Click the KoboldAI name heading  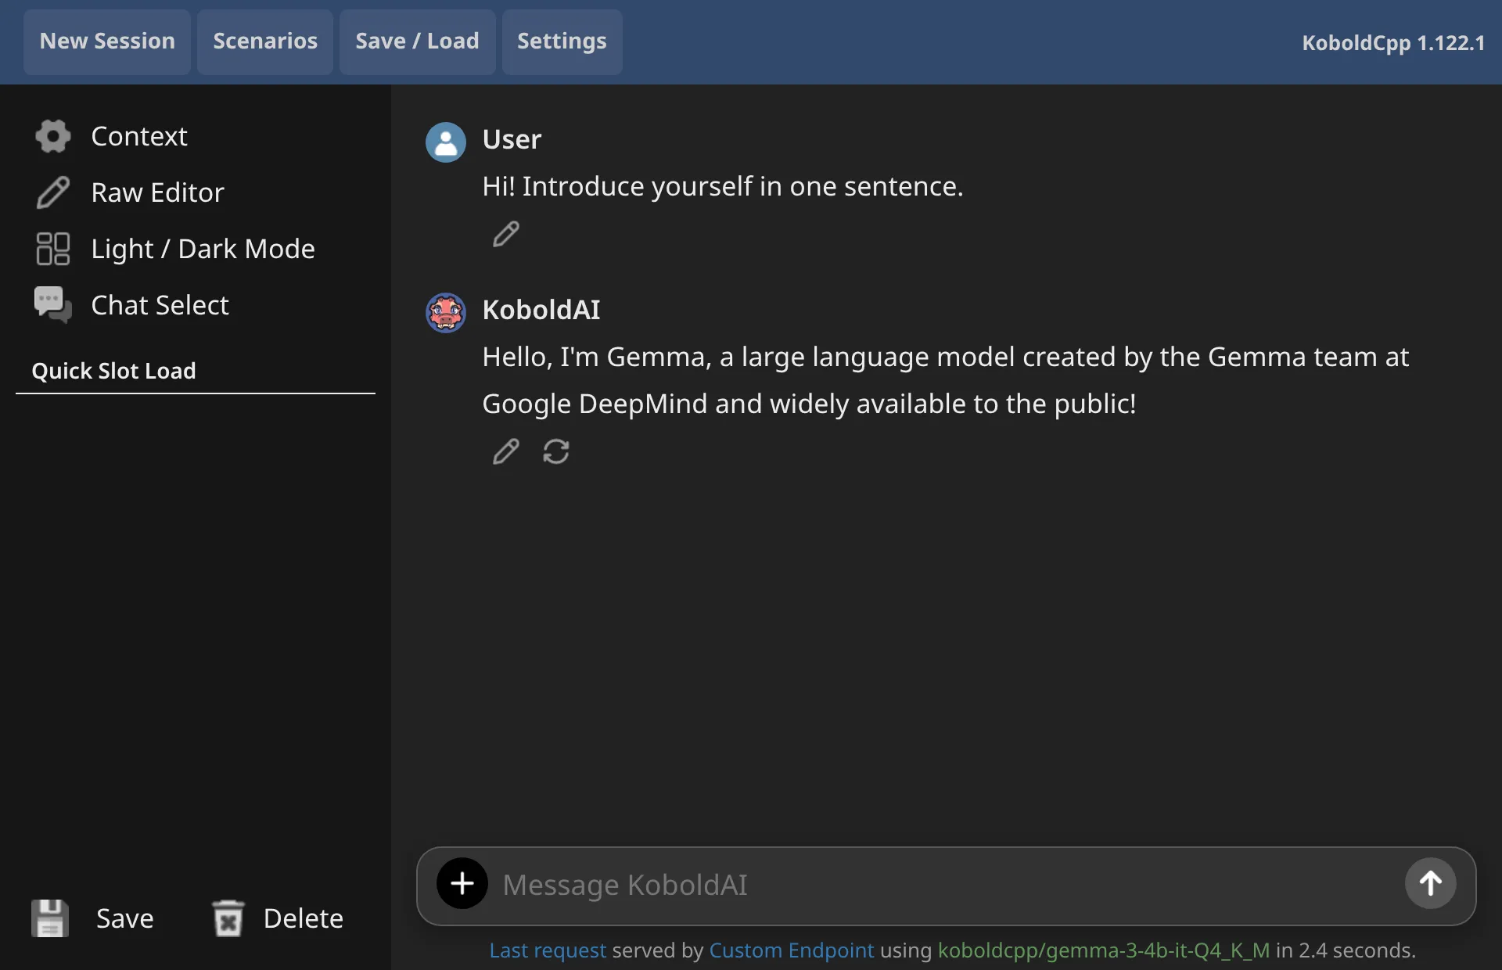(x=541, y=310)
